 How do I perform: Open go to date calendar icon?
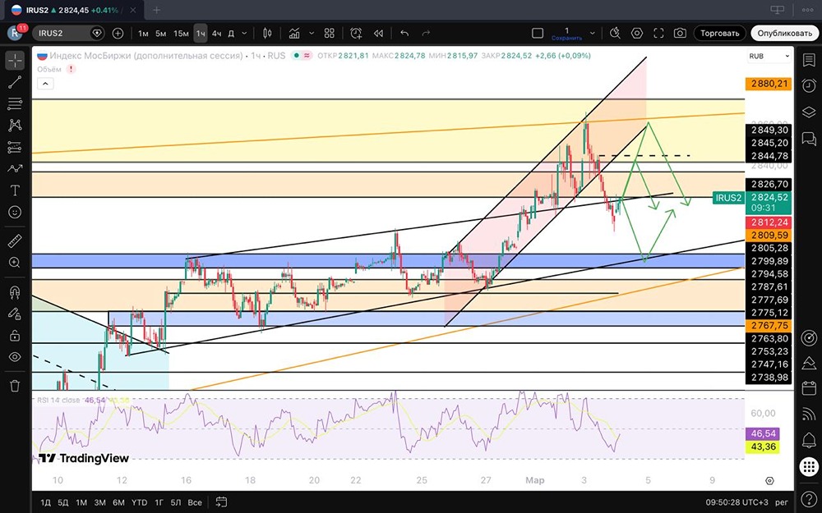pos(221,502)
